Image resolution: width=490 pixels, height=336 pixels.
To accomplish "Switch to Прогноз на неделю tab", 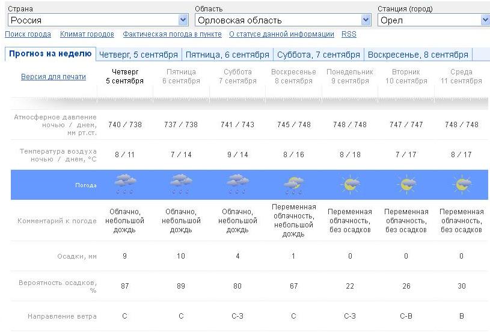I will tap(51, 53).
